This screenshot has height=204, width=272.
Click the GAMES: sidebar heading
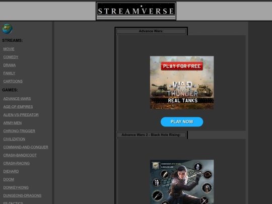[x=10, y=90]
